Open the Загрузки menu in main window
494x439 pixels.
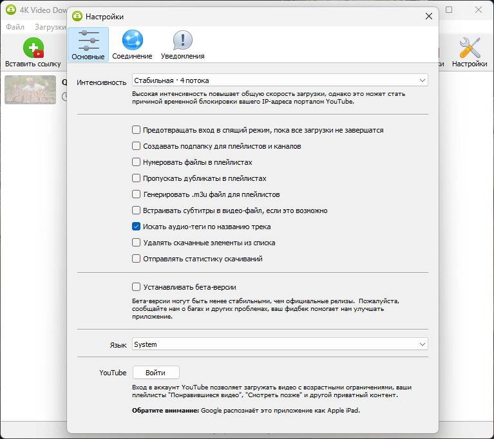(50, 27)
